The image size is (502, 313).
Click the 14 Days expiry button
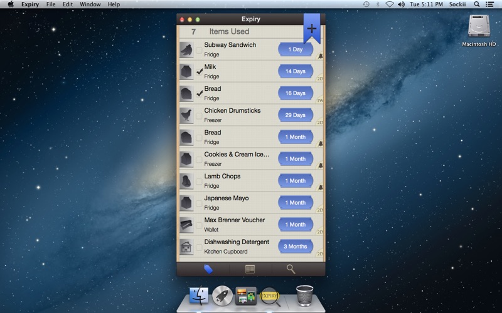tap(295, 71)
